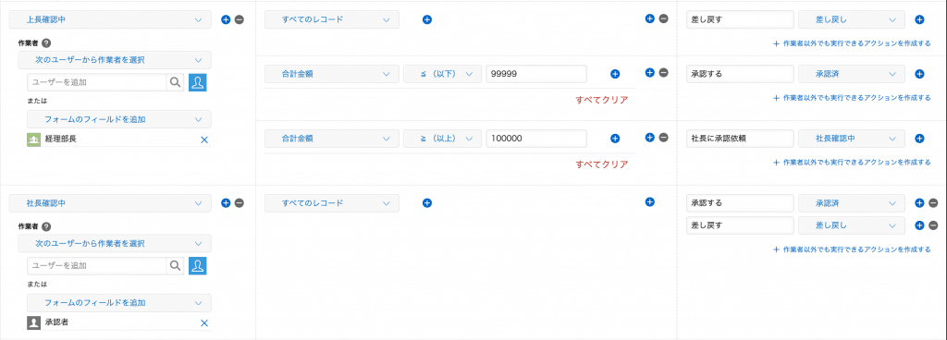Open 次のユーザーから作業者を選択 dropdown under 上長確認中

[x=115, y=60]
